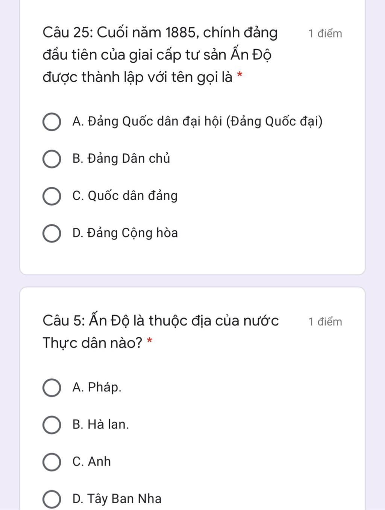Image resolution: width=385 pixels, height=510 pixels.
Task: Select radio button B. Hà lan.
Action: tap(52, 425)
